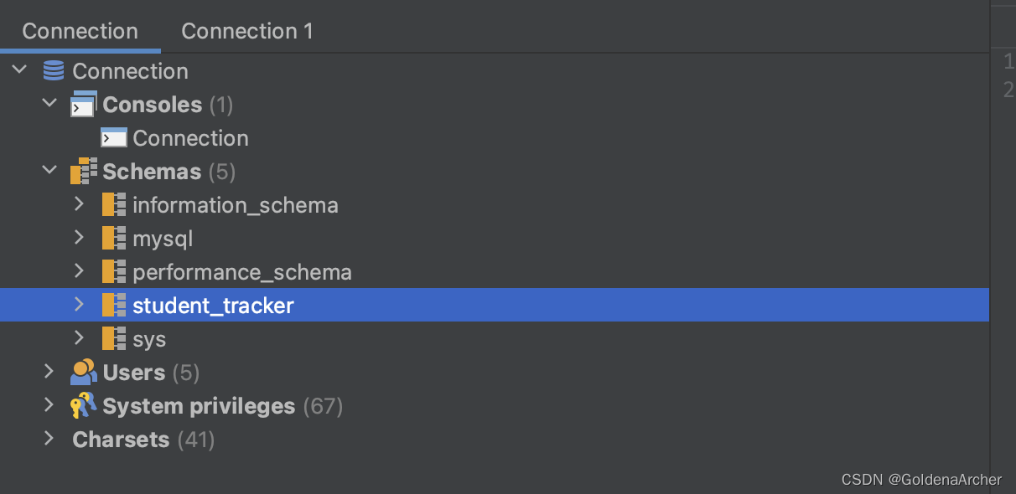Switch to the Connection 1 tab
The height and width of the screenshot is (494, 1016).
click(x=246, y=30)
